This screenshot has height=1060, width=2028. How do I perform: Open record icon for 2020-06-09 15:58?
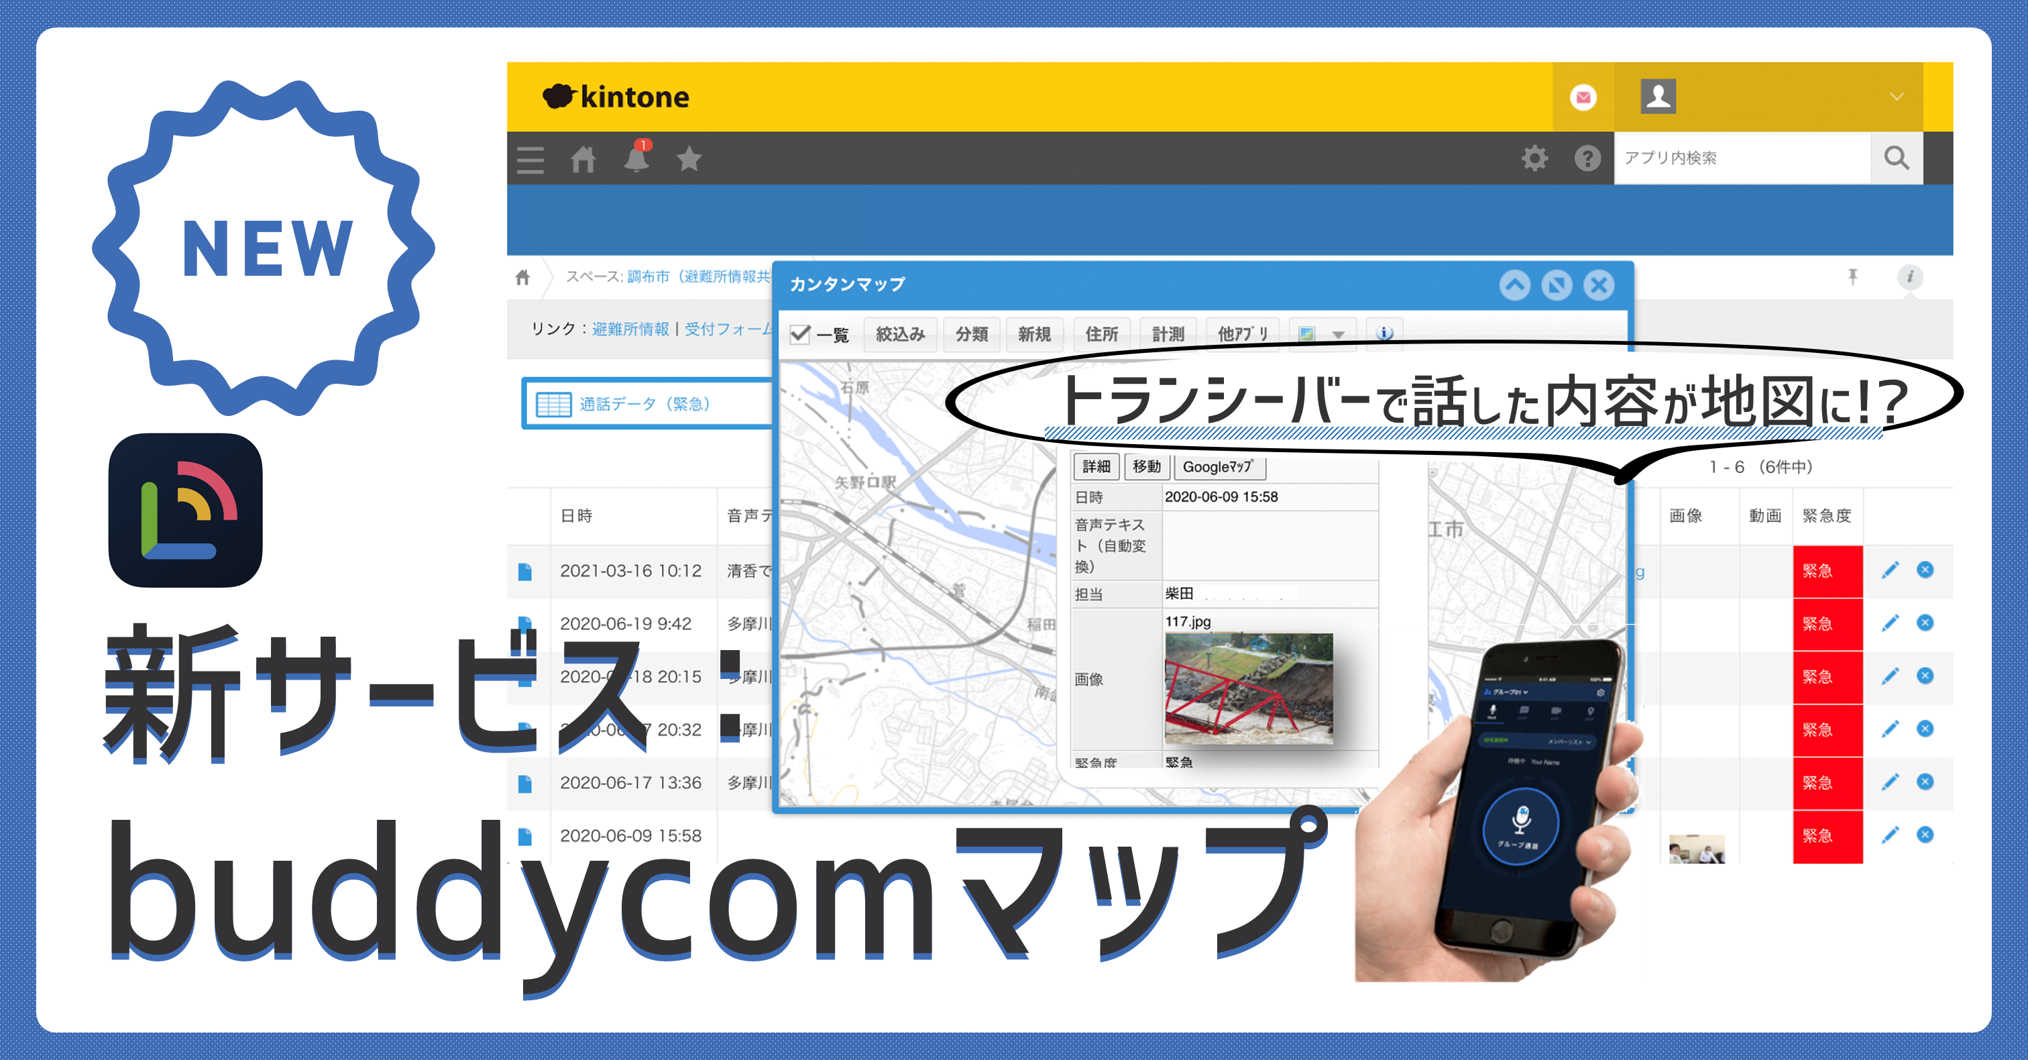coord(525,837)
